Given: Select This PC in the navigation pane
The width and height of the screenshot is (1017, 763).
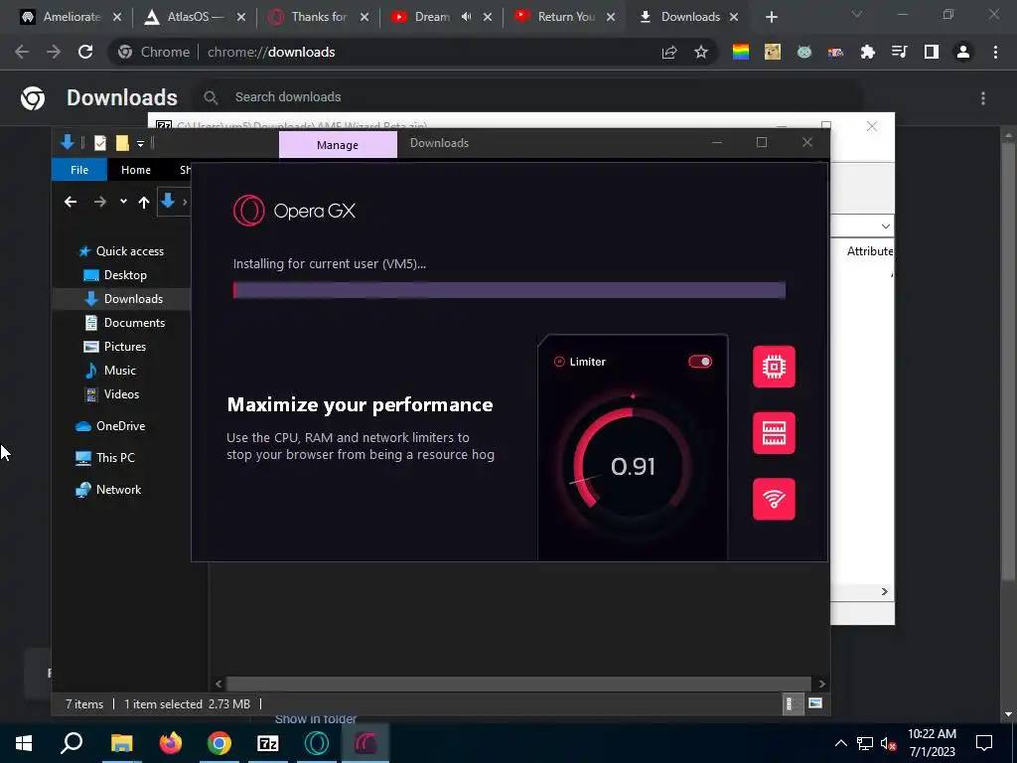Looking at the screenshot, I should pos(115,458).
